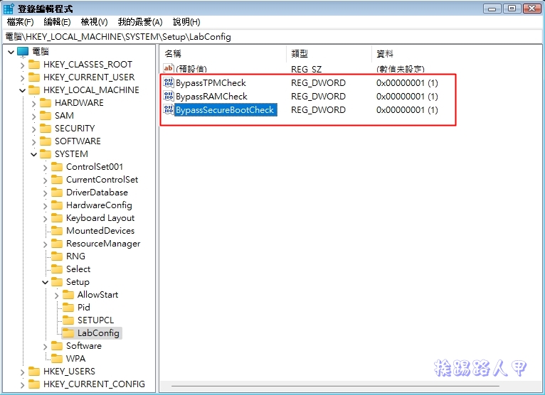Viewport: 545px width, 395px height.
Task: Click the LabConfig folder icon
Action: tap(68, 333)
